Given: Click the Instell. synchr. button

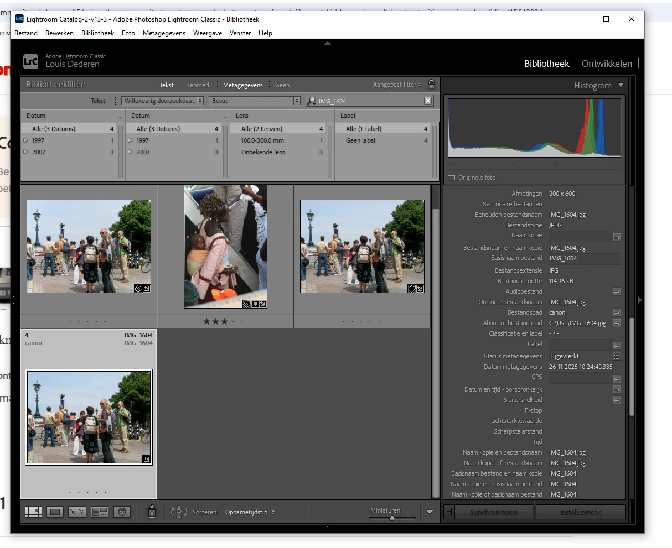Looking at the screenshot, I should [x=581, y=512].
